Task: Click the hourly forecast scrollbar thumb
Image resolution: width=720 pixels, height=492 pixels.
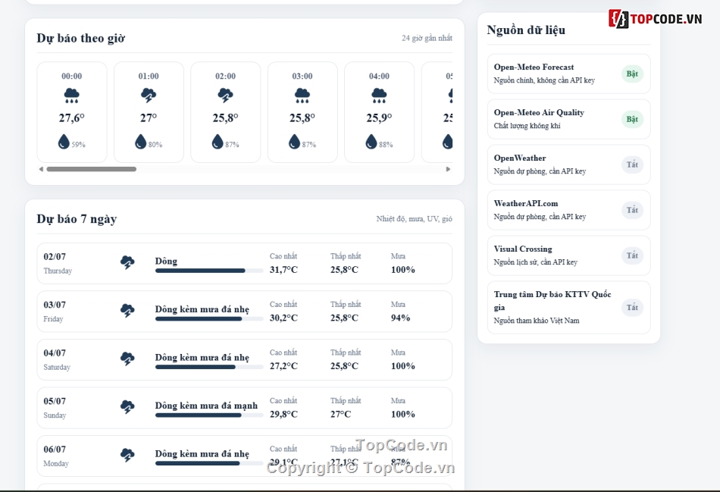Action: 92,169
